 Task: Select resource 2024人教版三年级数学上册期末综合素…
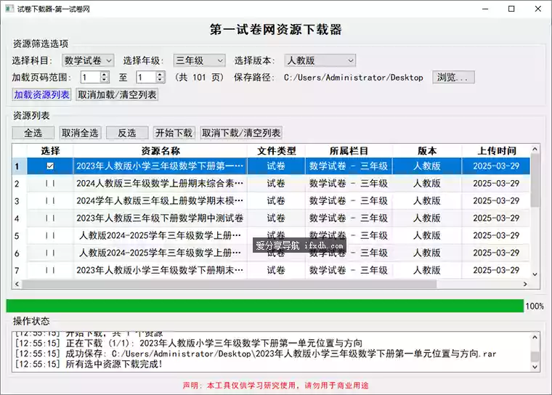click(160, 184)
